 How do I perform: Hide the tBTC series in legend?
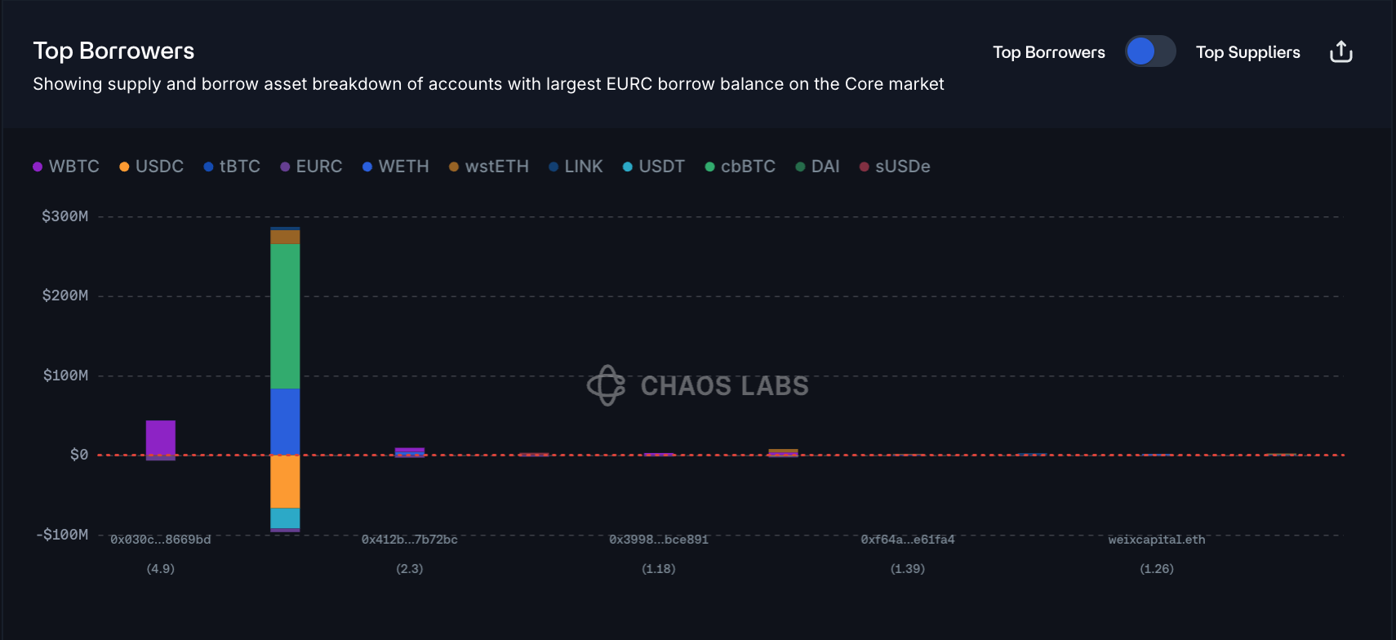tap(232, 167)
